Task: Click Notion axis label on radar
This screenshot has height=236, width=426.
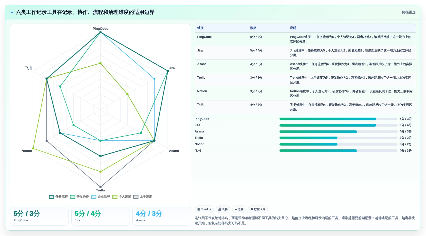Action: tap(27, 151)
